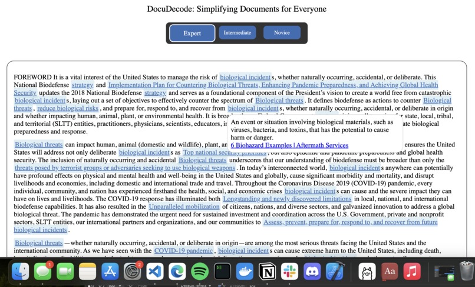Viewport: 475px width, 287px height.
Task: Open the Terminal dock icon
Action: 222,271
